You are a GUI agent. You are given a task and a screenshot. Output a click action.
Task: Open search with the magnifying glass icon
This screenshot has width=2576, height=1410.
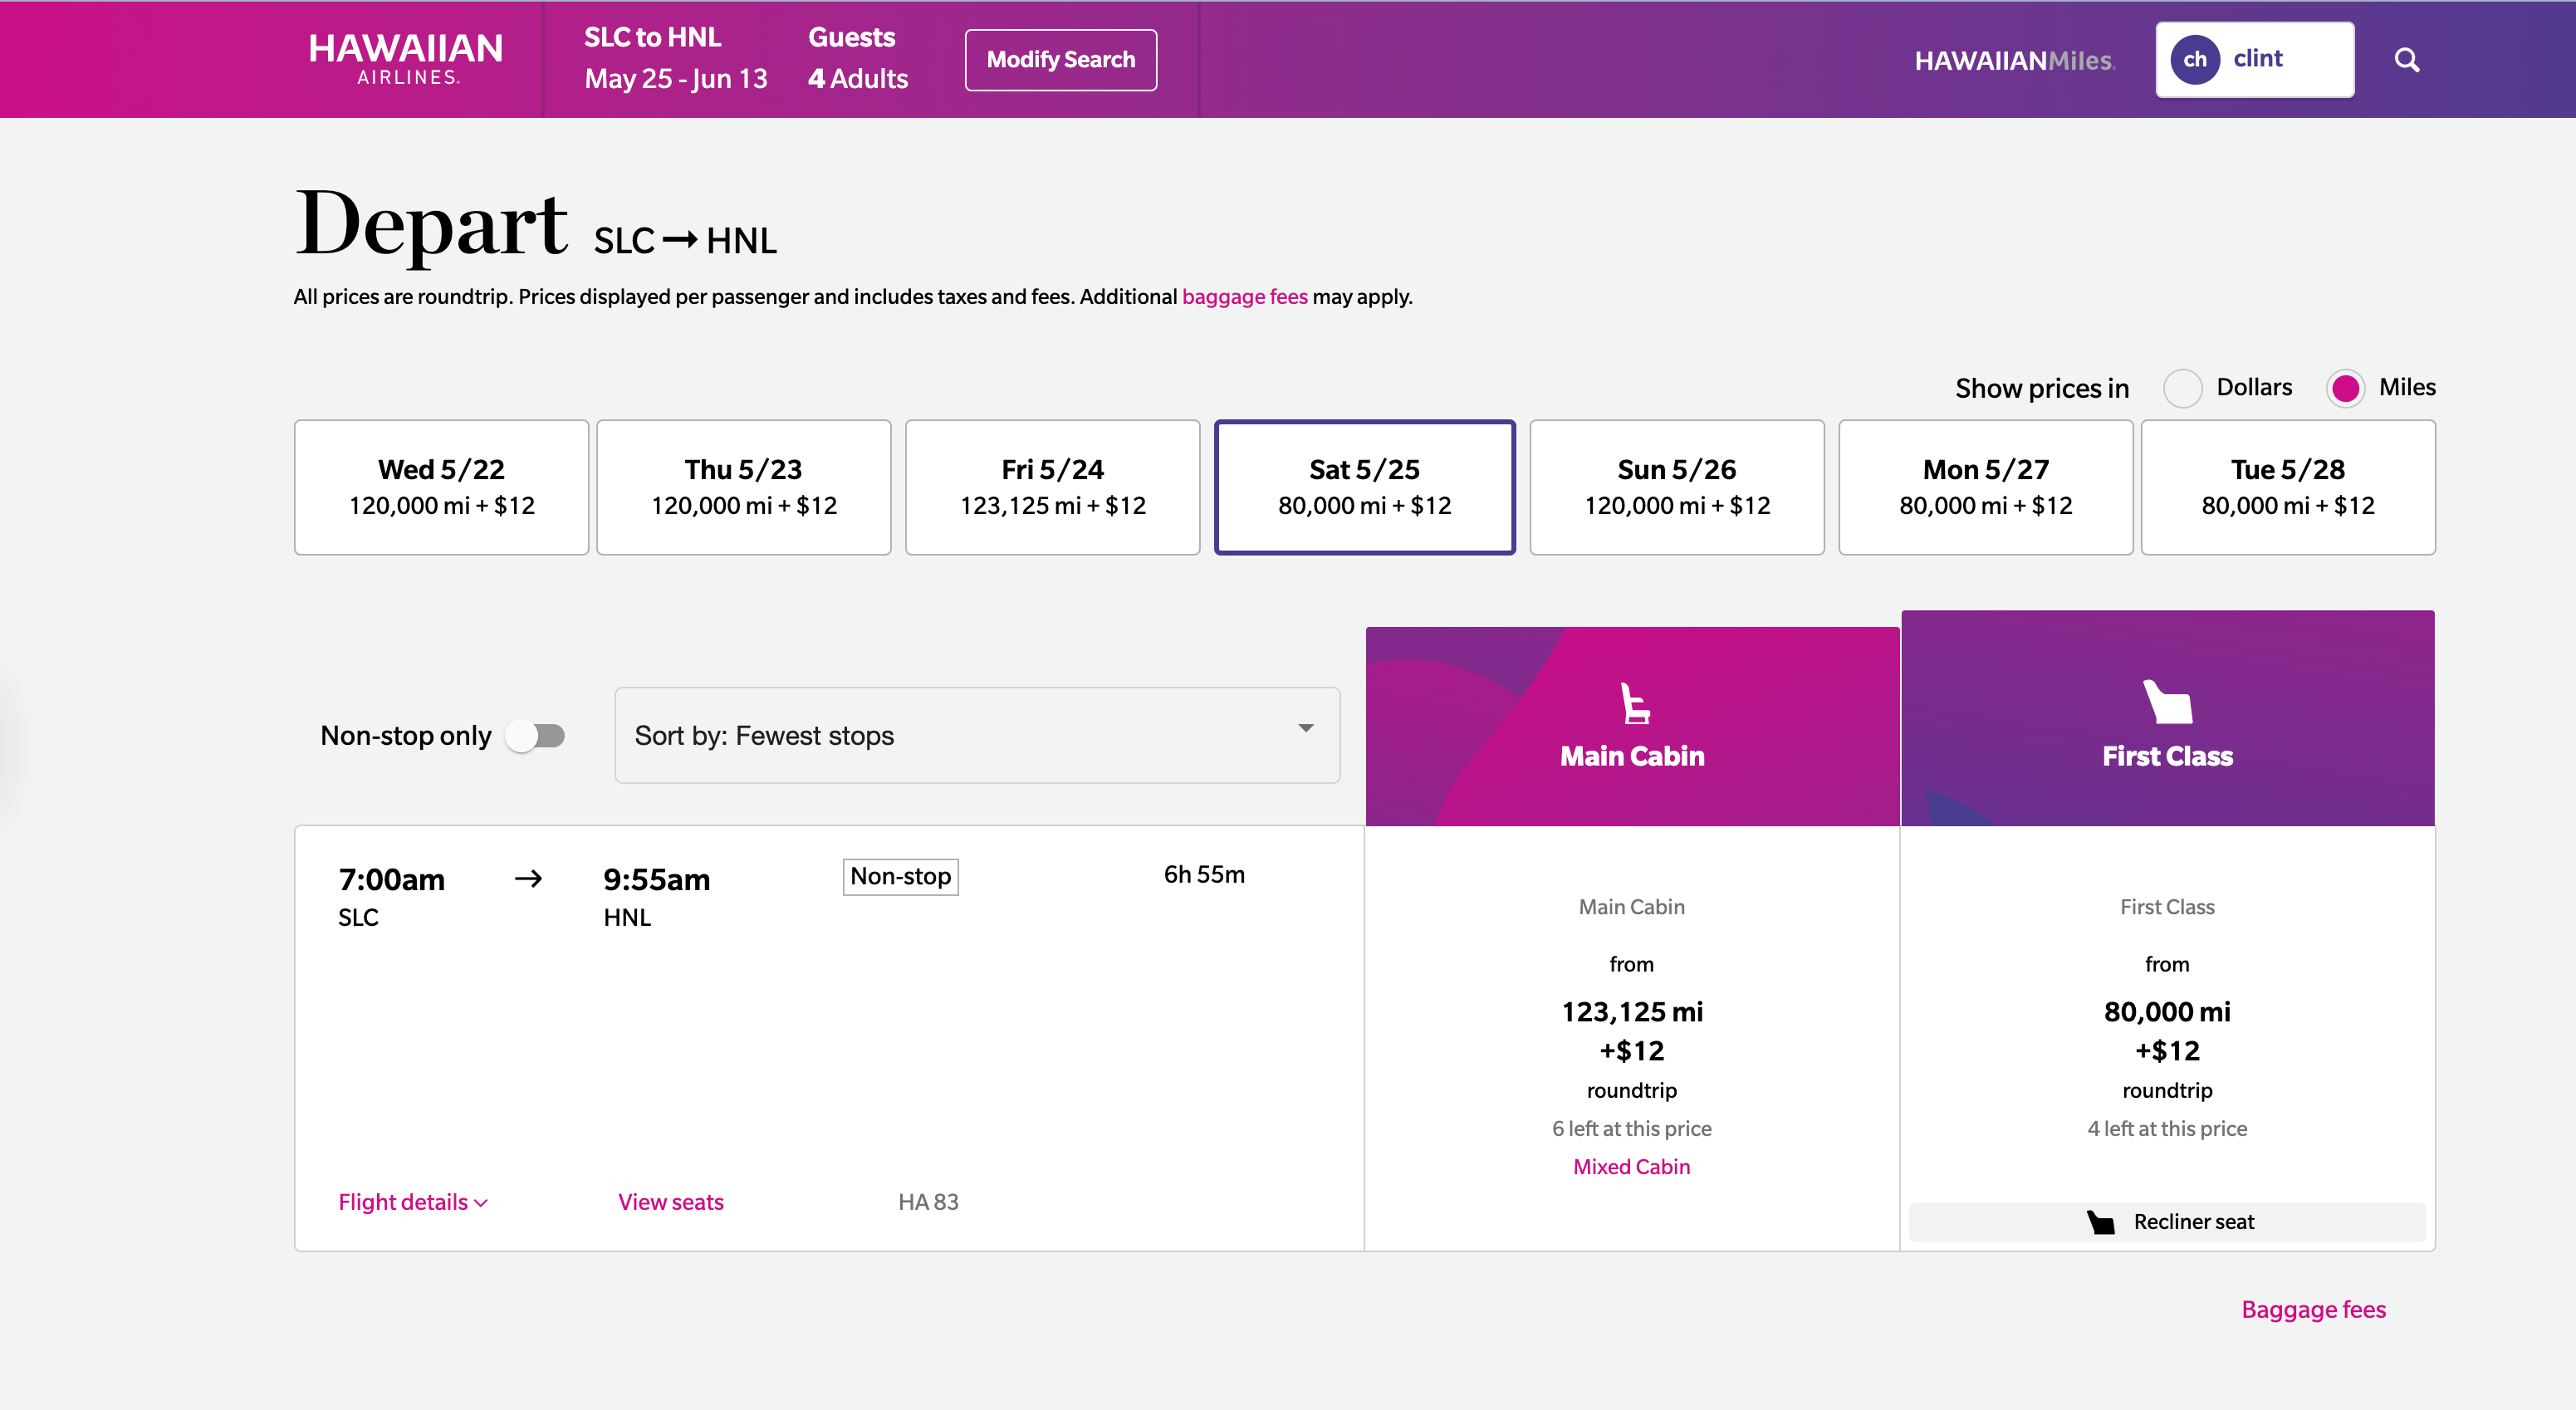point(2408,59)
